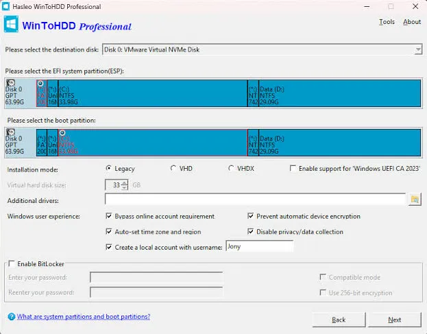Click the Next button
This screenshot has width=427, height=334.
pos(394,320)
